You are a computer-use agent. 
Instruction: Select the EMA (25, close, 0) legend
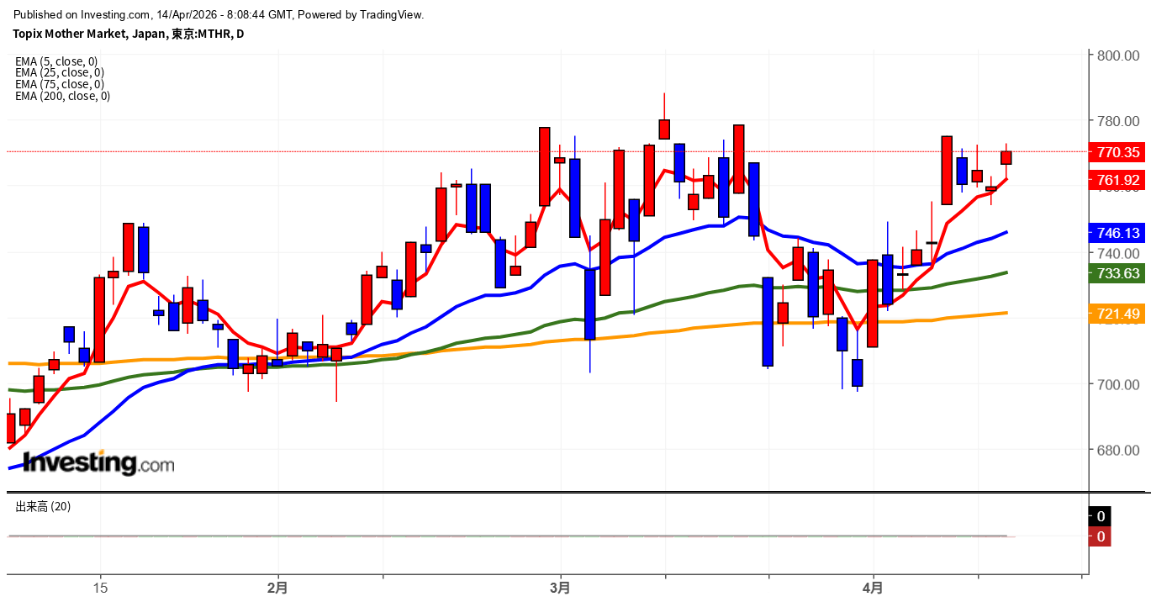coord(59,73)
